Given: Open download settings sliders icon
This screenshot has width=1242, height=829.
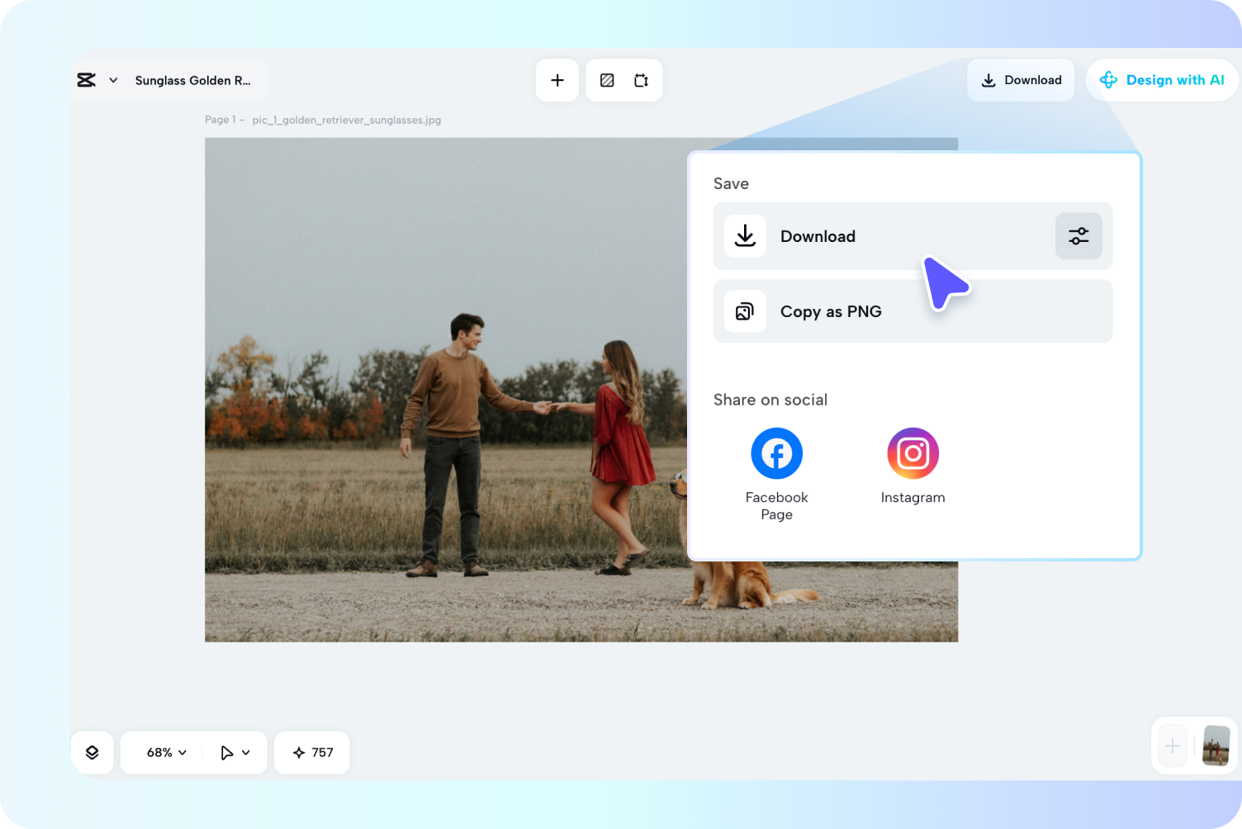Looking at the screenshot, I should click(1078, 236).
